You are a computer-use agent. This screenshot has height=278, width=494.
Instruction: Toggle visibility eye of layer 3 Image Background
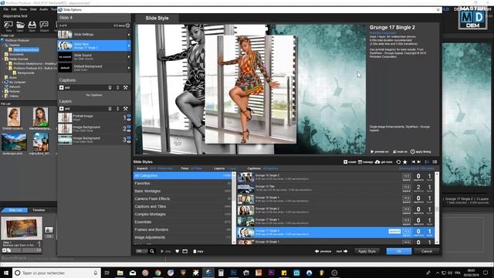coord(129,141)
